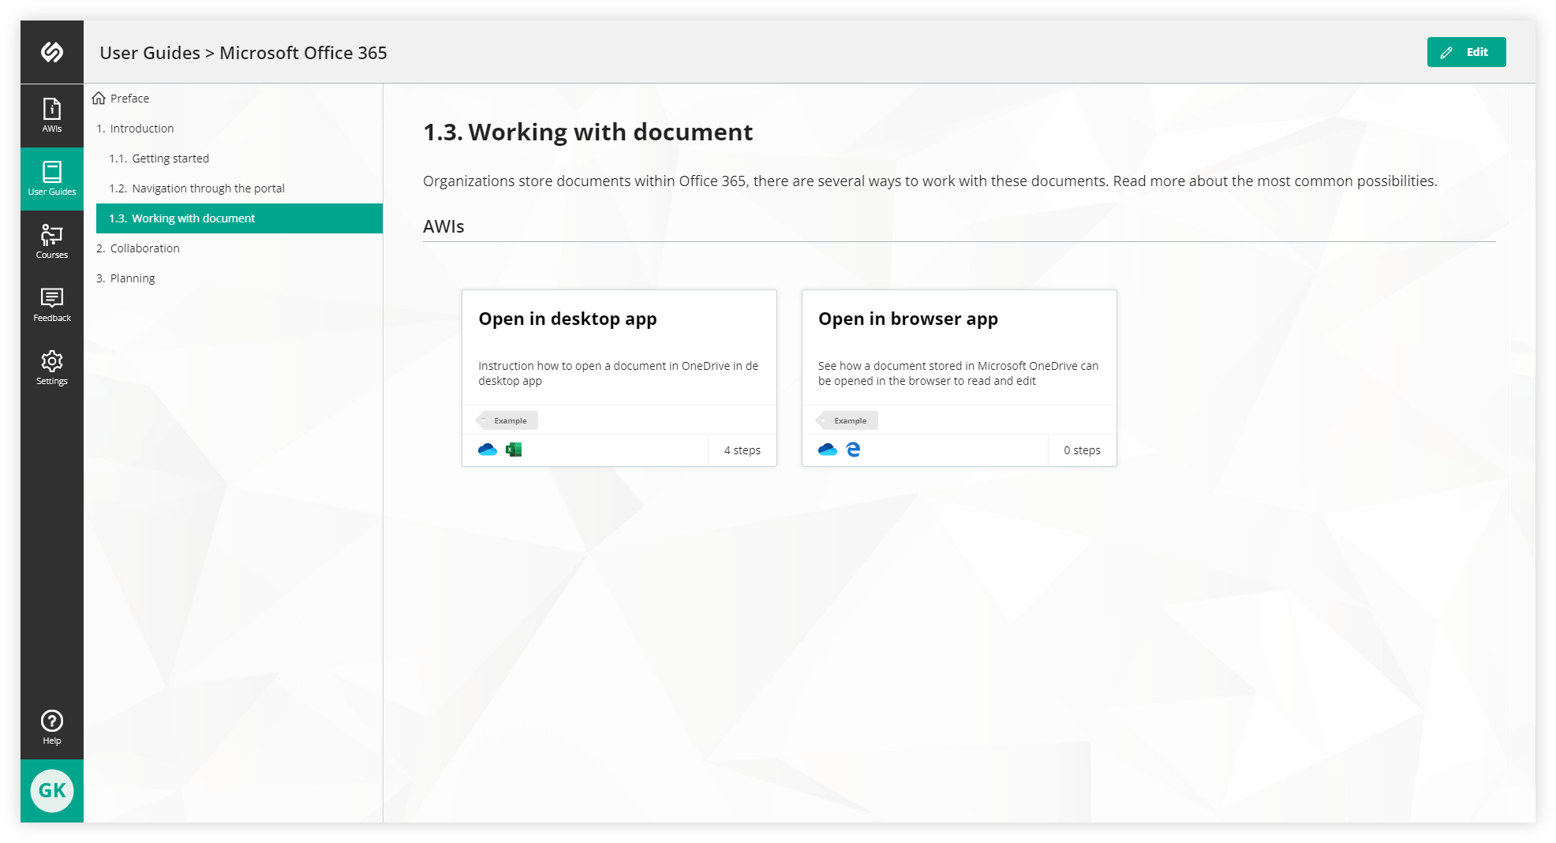Image resolution: width=1556 pixels, height=843 pixels.
Task: Open the Preface page
Action: [129, 98]
